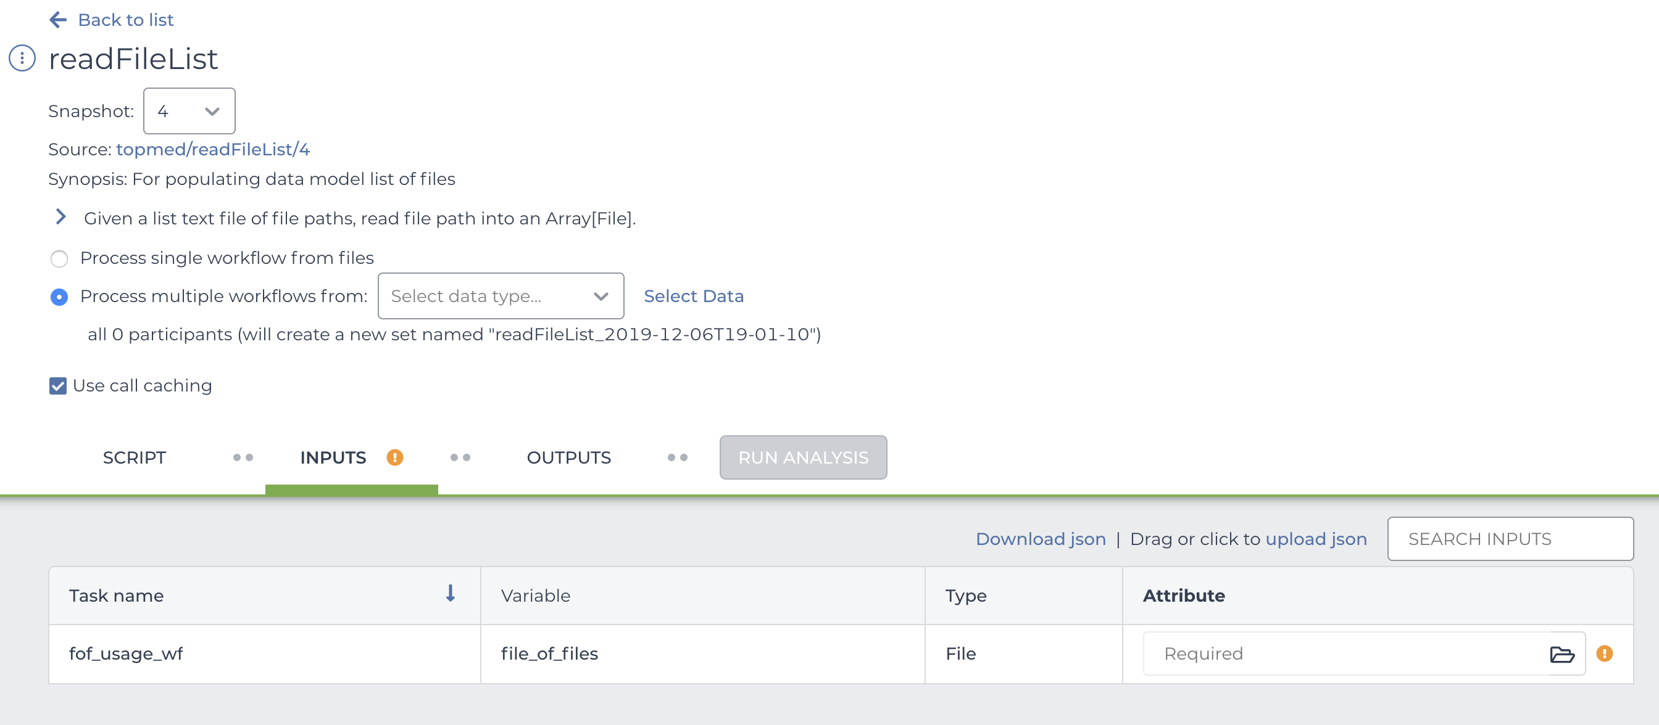Click the Task name sort arrow
The image size is (1659, 725).
[x=450, y=594]
